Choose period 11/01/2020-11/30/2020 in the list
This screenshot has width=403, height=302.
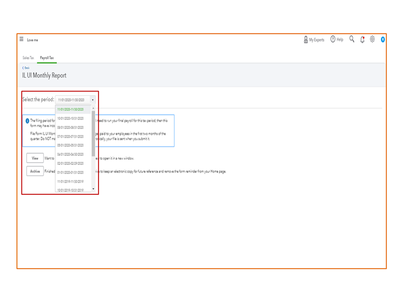point(73,109)
